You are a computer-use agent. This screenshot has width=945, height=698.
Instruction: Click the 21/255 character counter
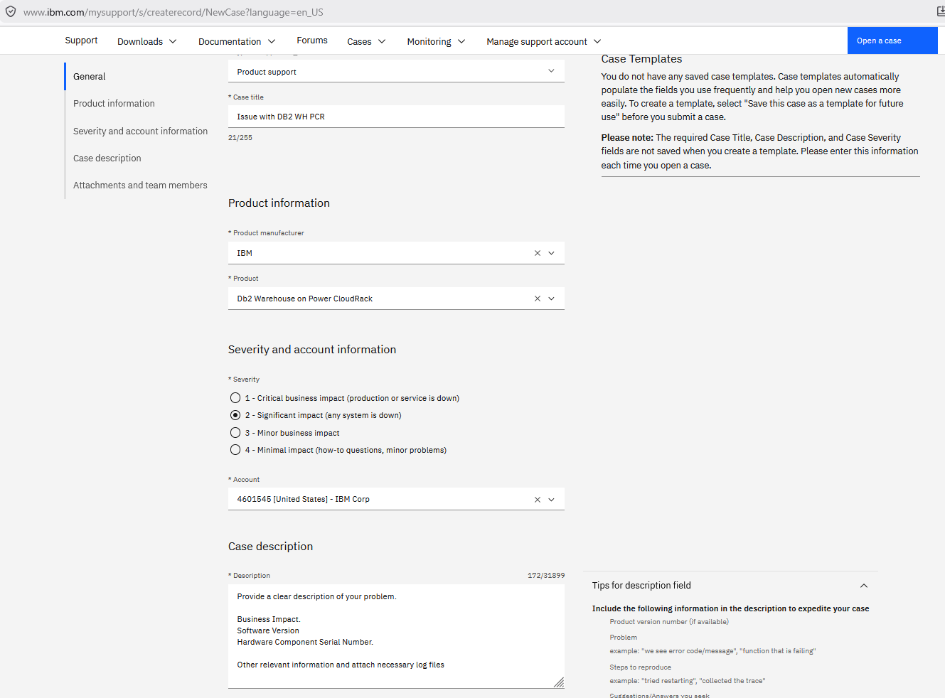click(x=240, y=138)
